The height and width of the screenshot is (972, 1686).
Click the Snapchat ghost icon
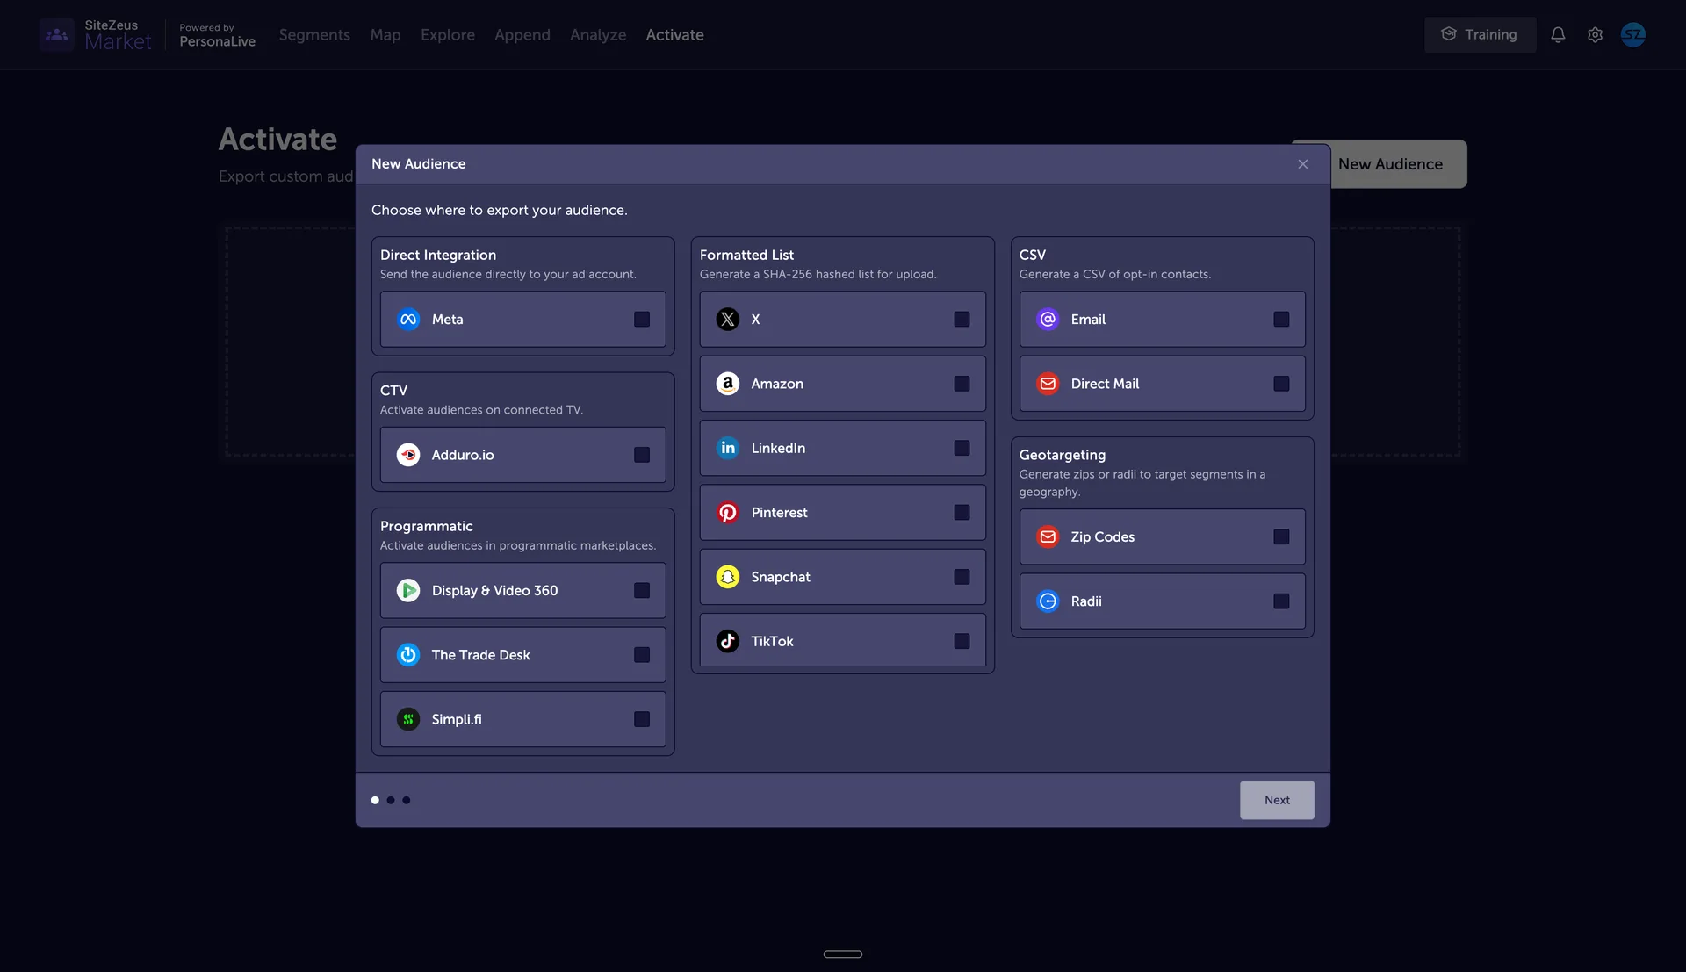[x=728, y=577]
